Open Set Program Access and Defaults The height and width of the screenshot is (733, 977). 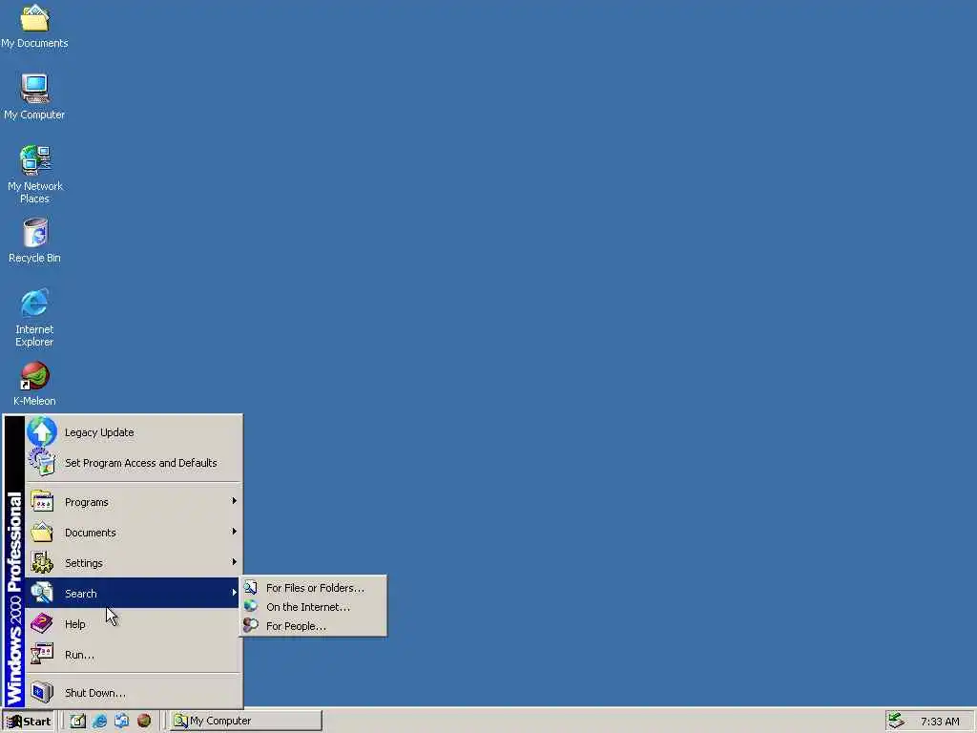click(x=133, y=463)
